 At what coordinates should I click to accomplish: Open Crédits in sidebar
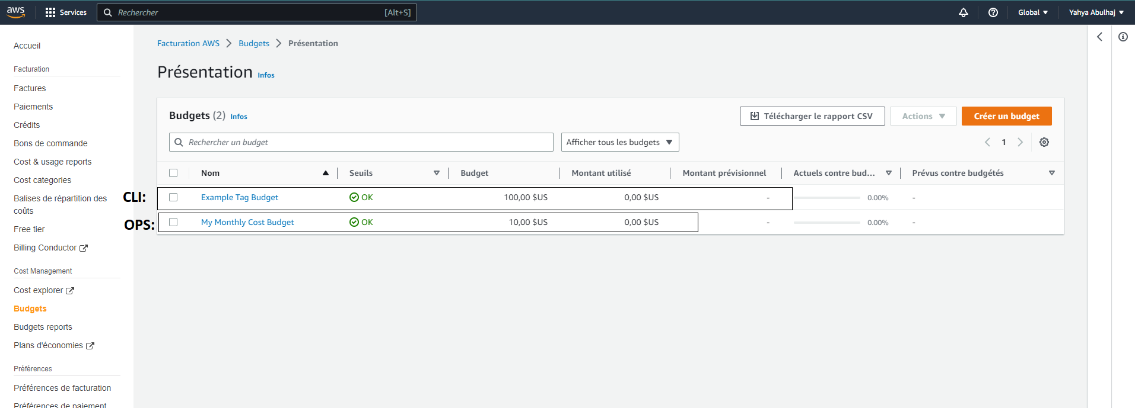[x=27, y=125]
